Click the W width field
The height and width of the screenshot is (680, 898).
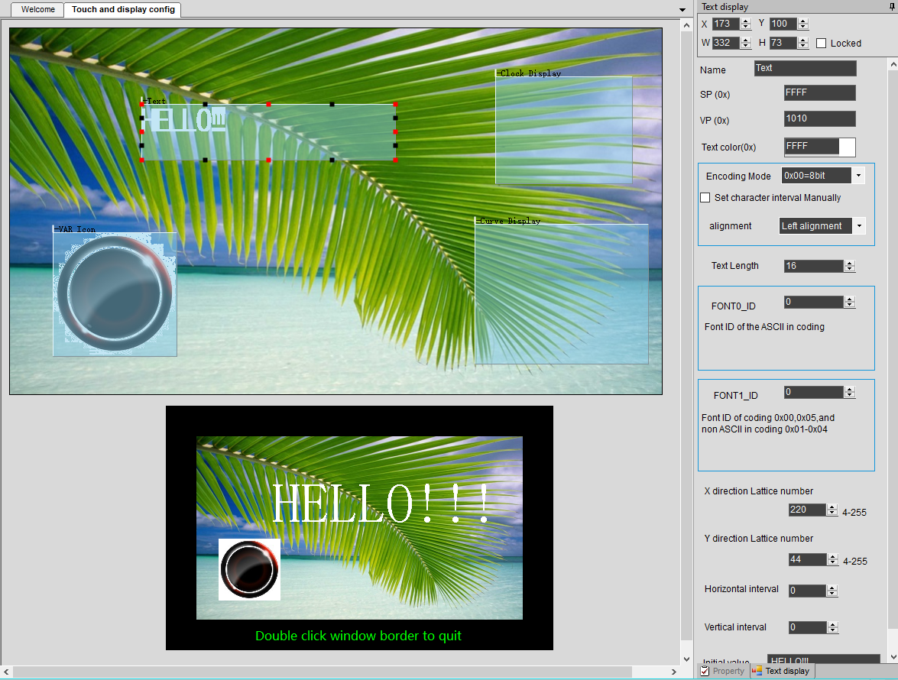coord(725,43)
